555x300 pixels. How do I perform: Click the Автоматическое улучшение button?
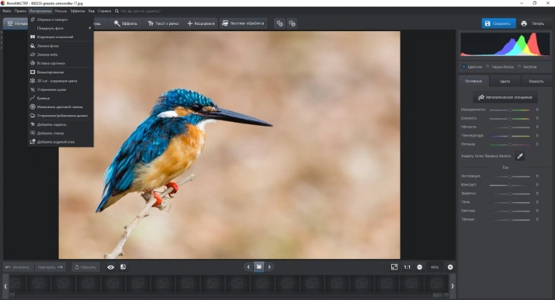click(505, 97)
